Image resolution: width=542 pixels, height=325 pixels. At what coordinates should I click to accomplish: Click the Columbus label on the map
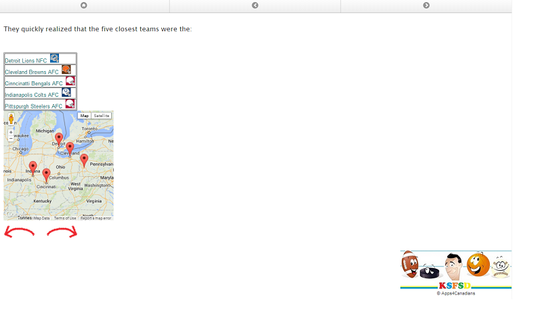click(x=59, y=177)
